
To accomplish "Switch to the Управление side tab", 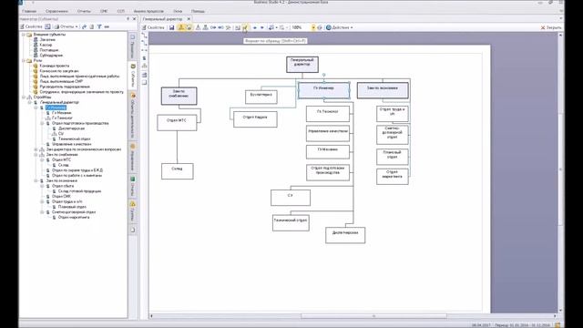I will coord(133,157).
